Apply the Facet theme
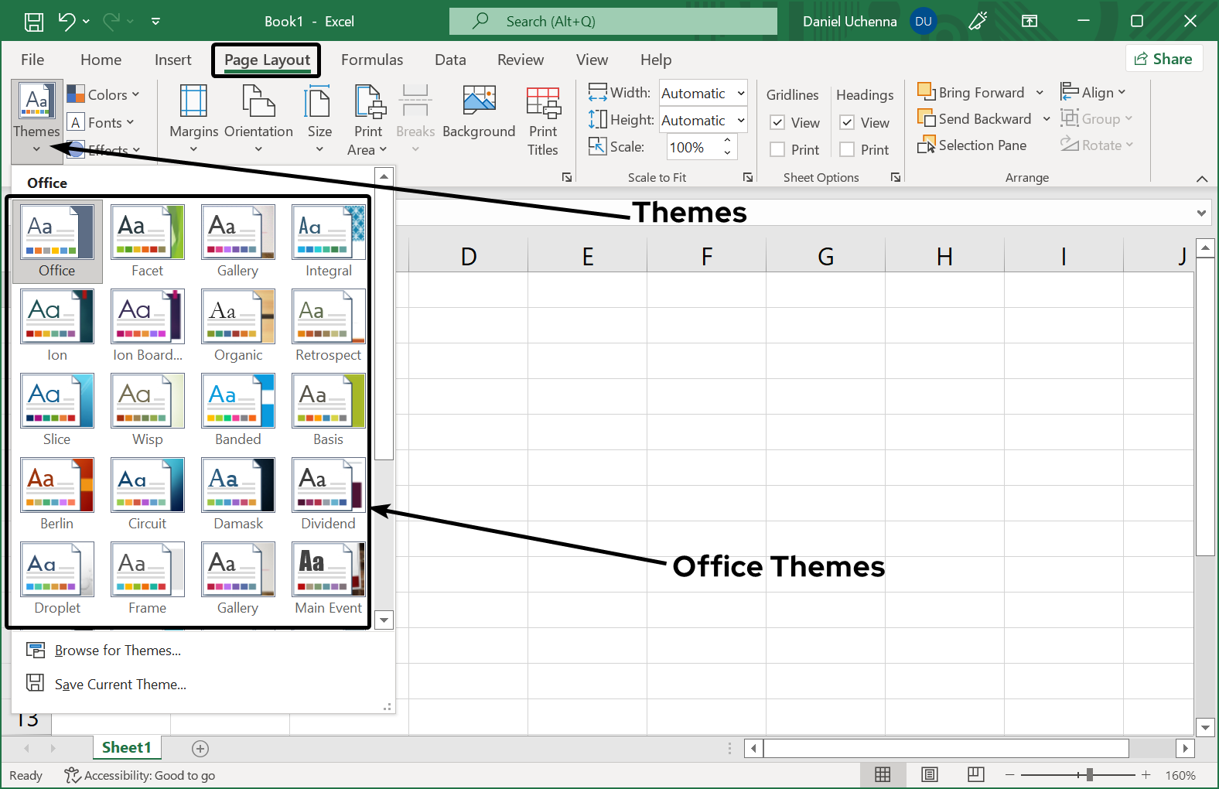Screen dimensions: 1219x789 pyautogui.click(x=147, y=241)
